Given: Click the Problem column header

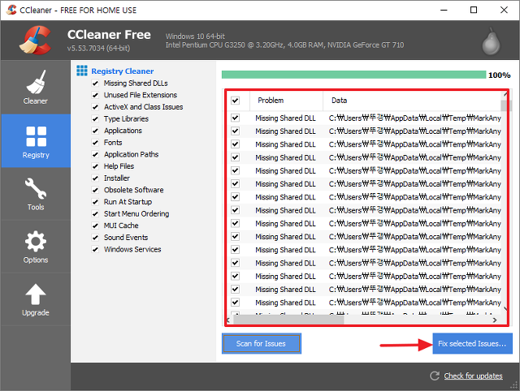Looking at the screenshot, I should (x=286, y=101).
